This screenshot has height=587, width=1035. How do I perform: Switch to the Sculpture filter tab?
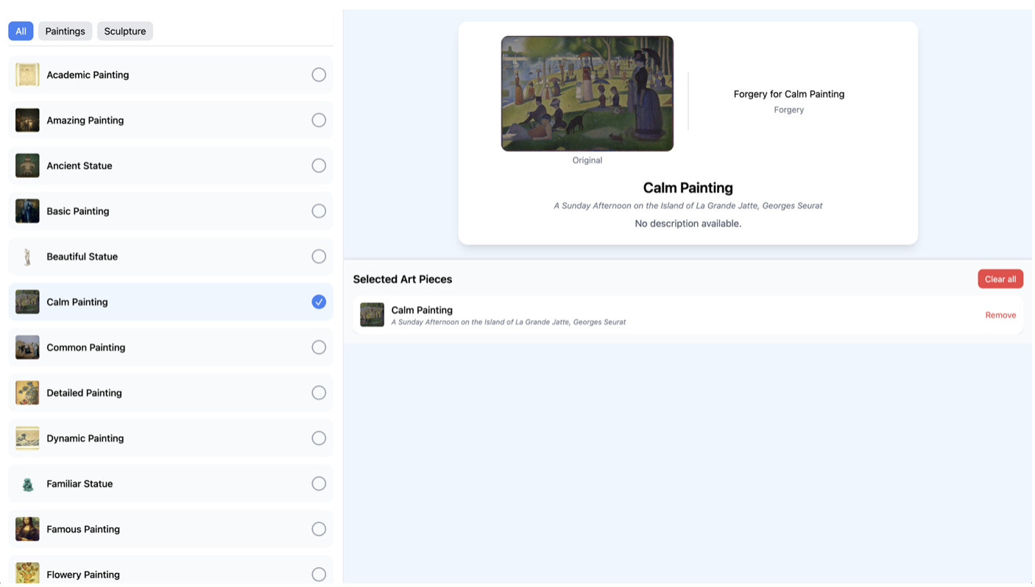click(x=124, y=31)
